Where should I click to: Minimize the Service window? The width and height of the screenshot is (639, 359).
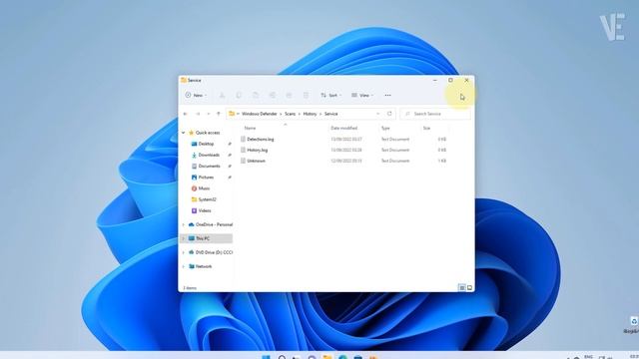[435, 81]
